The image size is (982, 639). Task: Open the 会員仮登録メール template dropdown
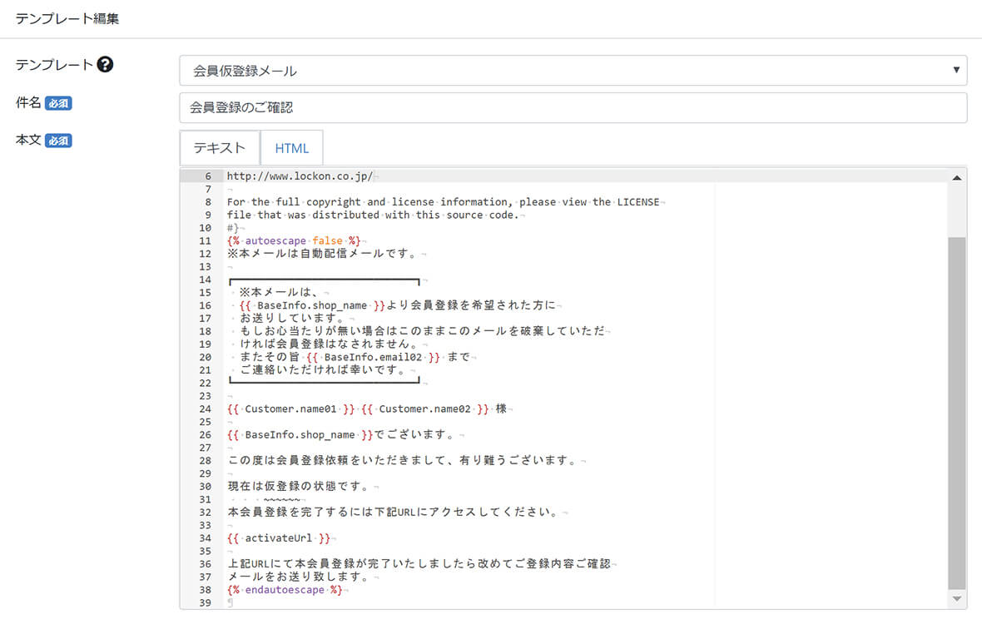pos(573,71)
